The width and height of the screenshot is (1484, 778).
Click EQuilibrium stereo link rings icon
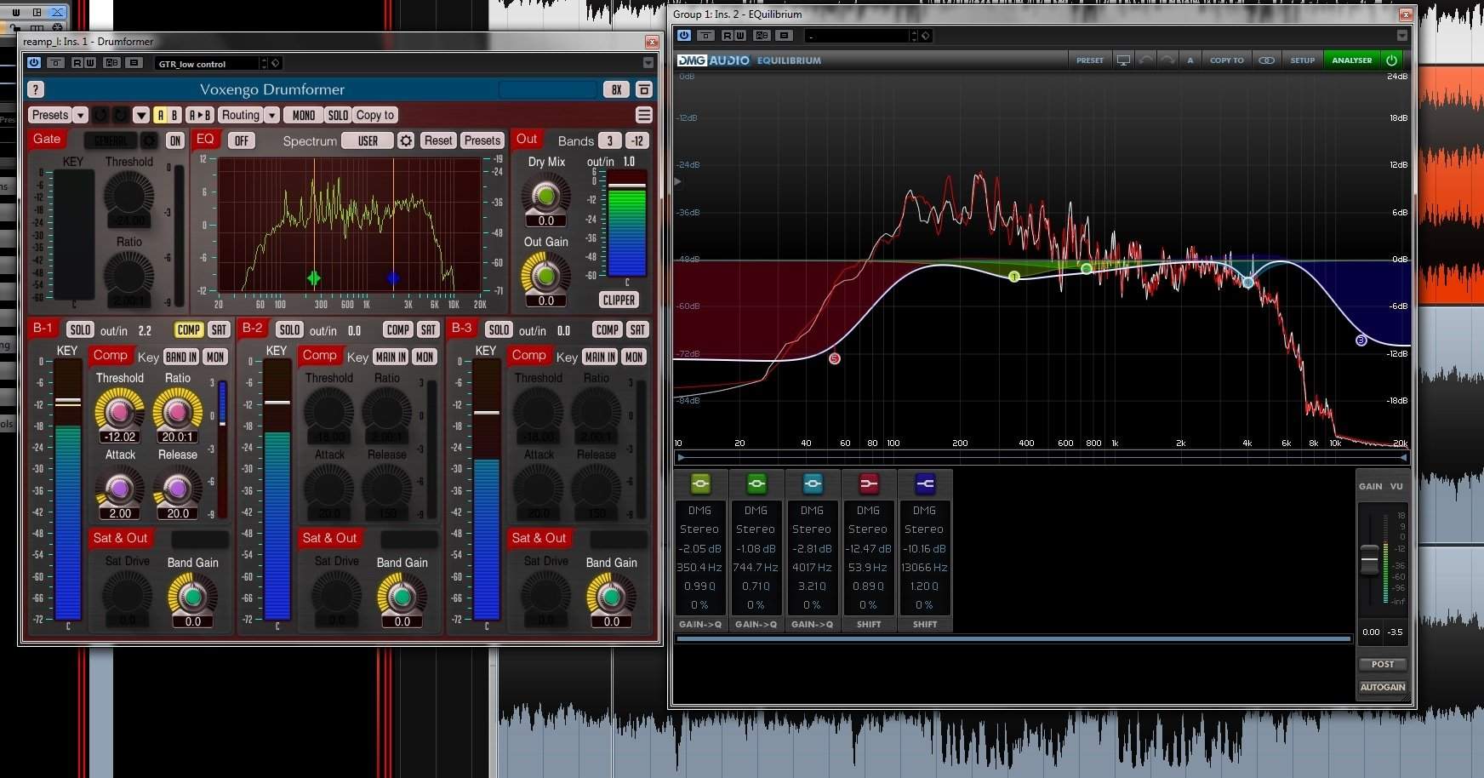(x=1266, y=60)
